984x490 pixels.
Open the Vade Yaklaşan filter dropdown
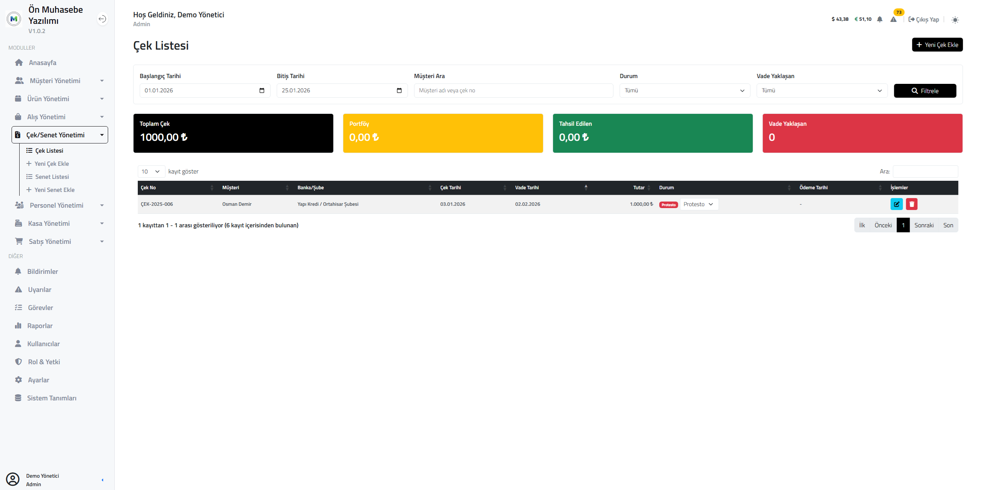point(822,90)
